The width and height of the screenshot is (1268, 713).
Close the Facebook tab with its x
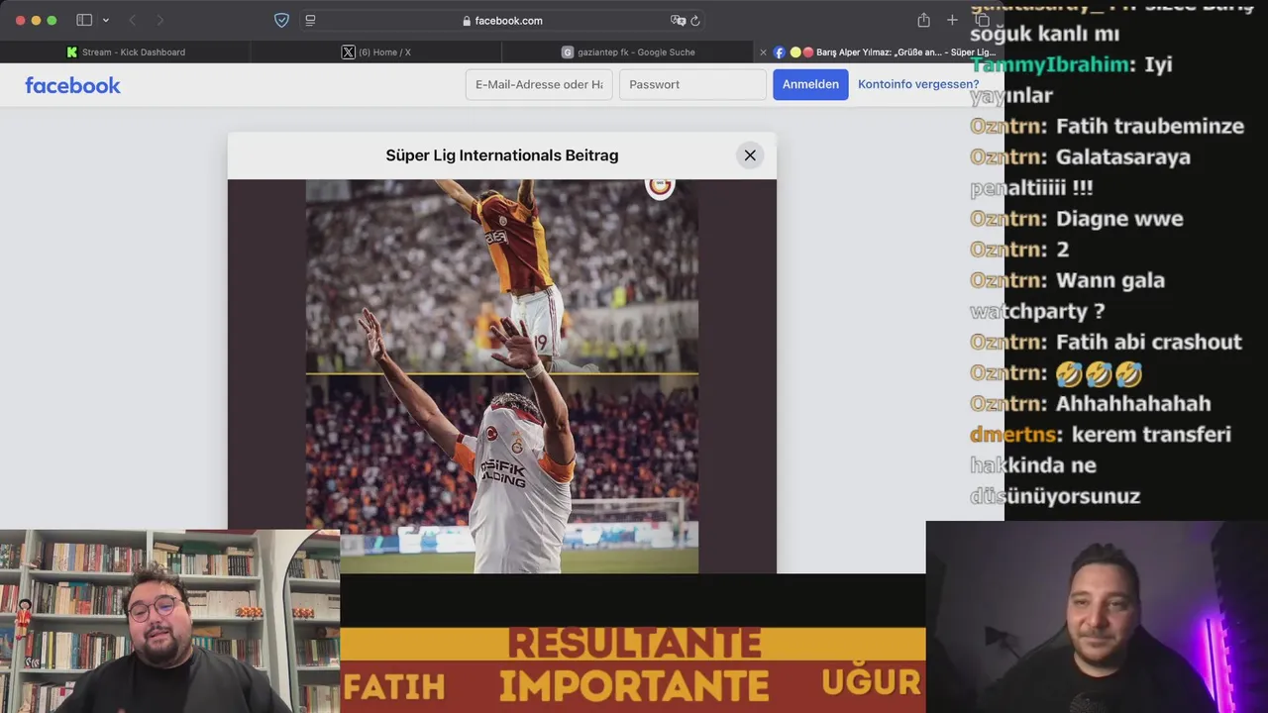[763, 52]
